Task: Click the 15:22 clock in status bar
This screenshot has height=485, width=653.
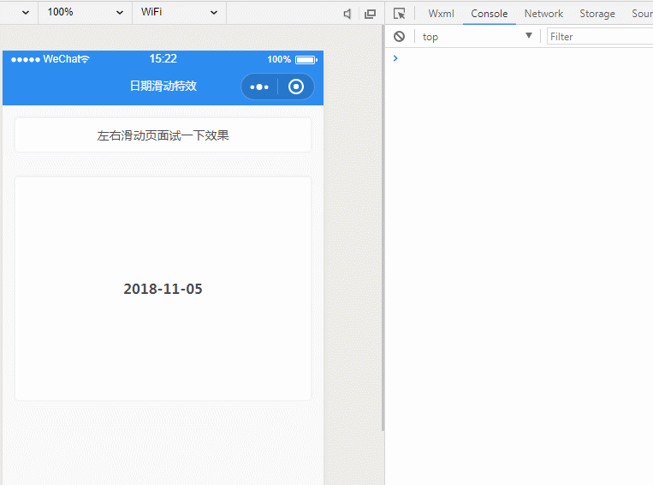Action: point(163,59)
